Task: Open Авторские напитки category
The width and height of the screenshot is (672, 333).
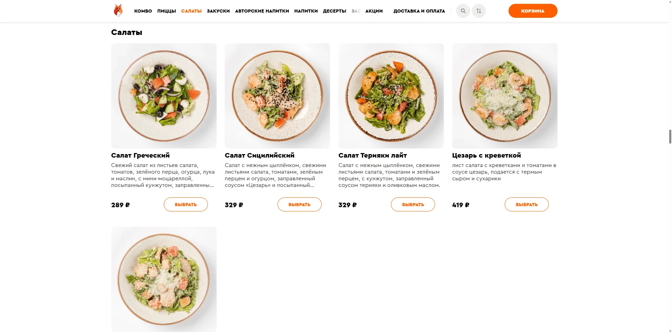Action: click(x=262, y=11)
